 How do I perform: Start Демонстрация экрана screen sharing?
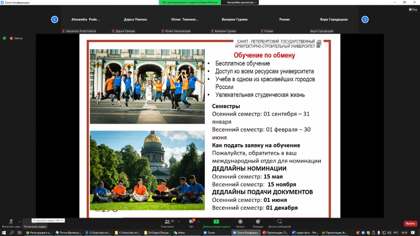click(x=216, y=223)
